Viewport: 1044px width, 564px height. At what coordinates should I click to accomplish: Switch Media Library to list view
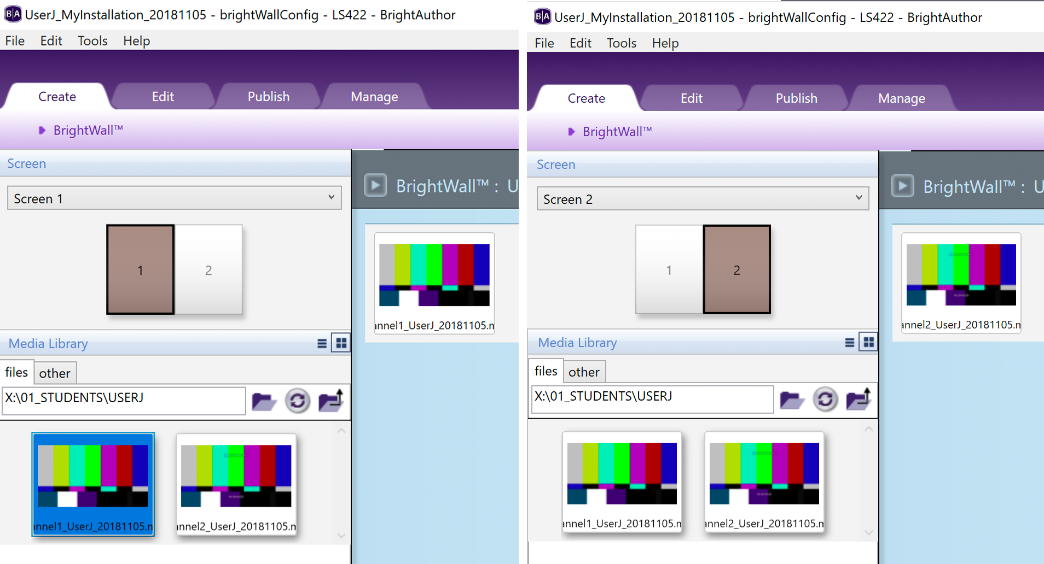[x=322, y=343]
